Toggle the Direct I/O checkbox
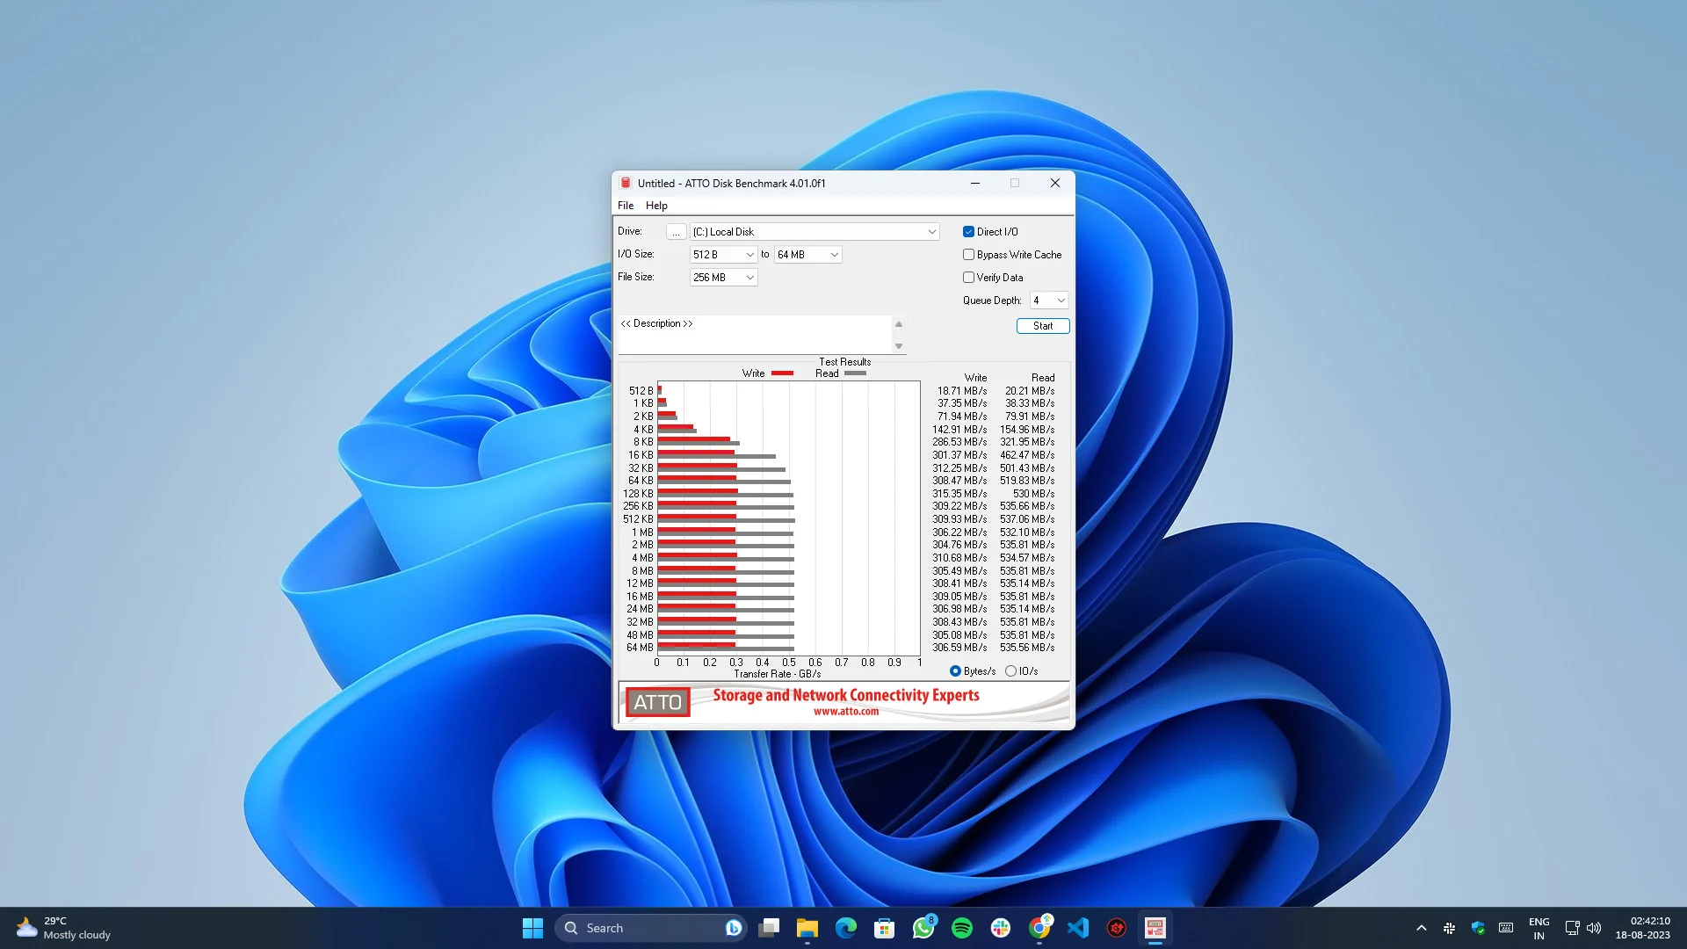This screenshot has width=1687, height=949. [968, 230]
